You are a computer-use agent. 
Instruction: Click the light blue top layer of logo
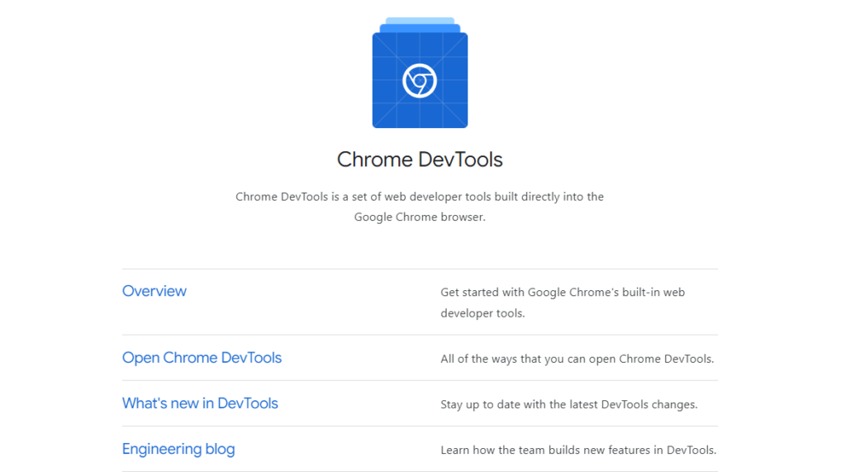coord(420,21)
